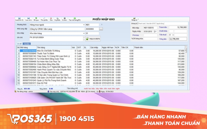Click the Mã hàng column header
This screenshot has height=129, width=207.
pos(28,47)
